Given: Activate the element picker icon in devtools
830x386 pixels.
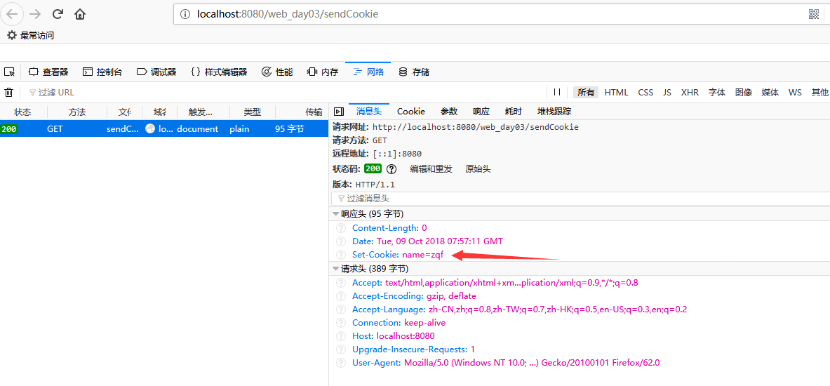Looking at the screenshot, I should tap(9, 72).
